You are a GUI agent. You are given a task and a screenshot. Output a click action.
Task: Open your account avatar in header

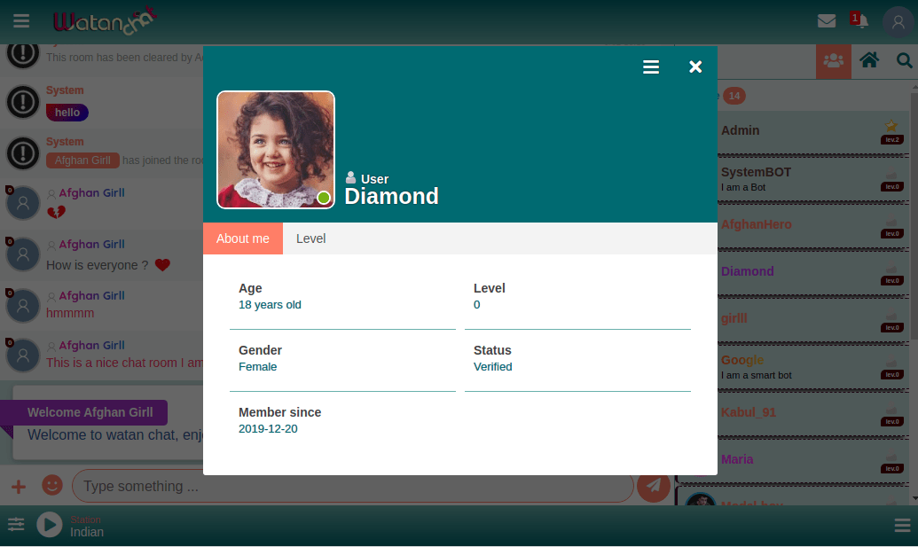[898, 22]
